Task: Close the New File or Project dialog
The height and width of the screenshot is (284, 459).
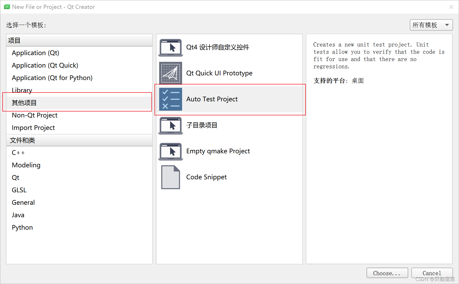Action: [451, 7]
